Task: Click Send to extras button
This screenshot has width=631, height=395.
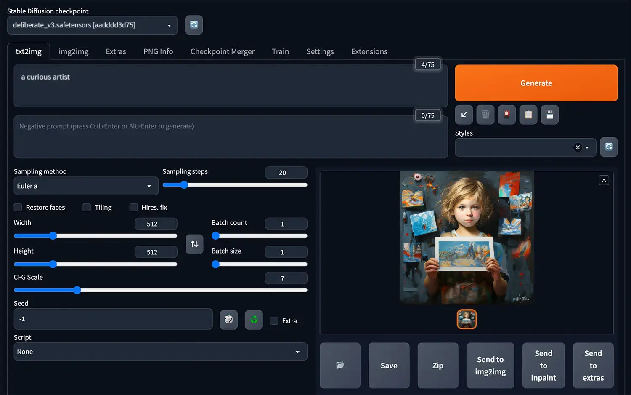Action: tap(593, 366)
